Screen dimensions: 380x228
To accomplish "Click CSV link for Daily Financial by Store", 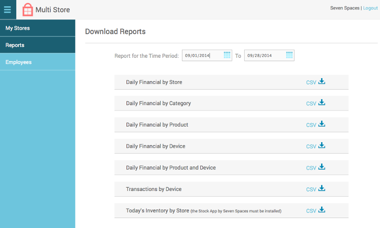I will (x=311, y=82).
